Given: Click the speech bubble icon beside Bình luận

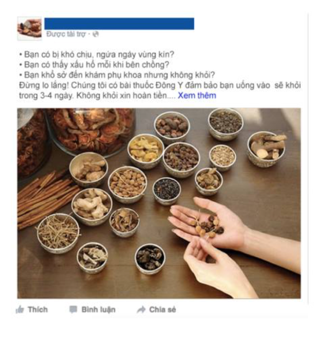Looking at the screenshot, I should click(73, 309).
